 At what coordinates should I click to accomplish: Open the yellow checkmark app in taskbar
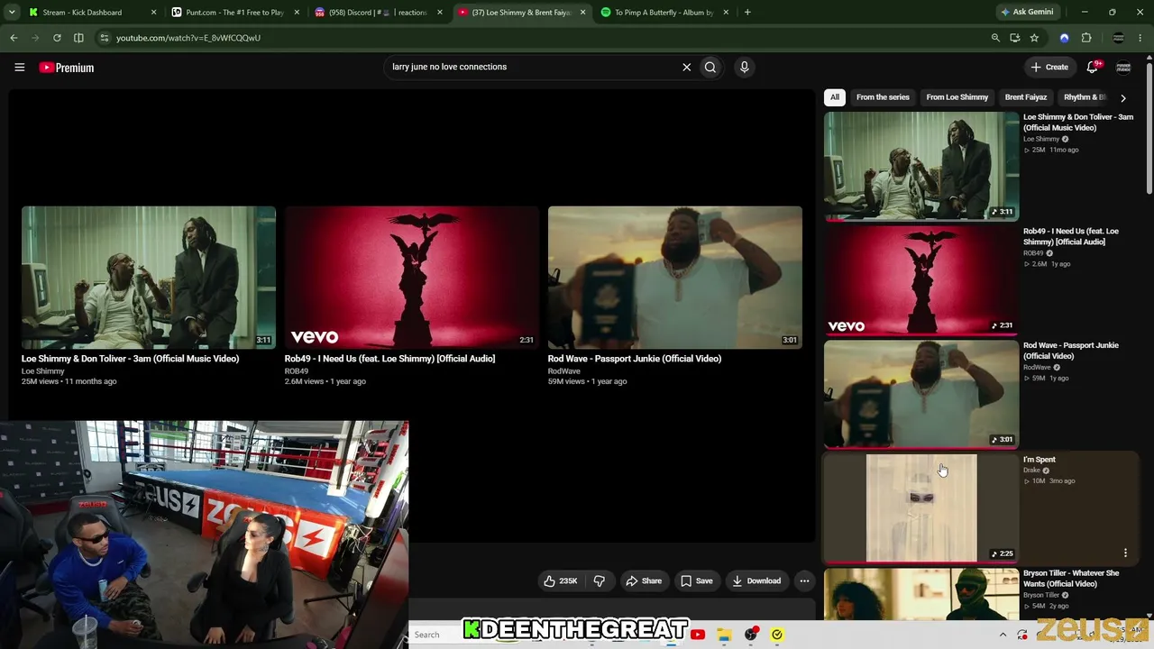(777, 635)
